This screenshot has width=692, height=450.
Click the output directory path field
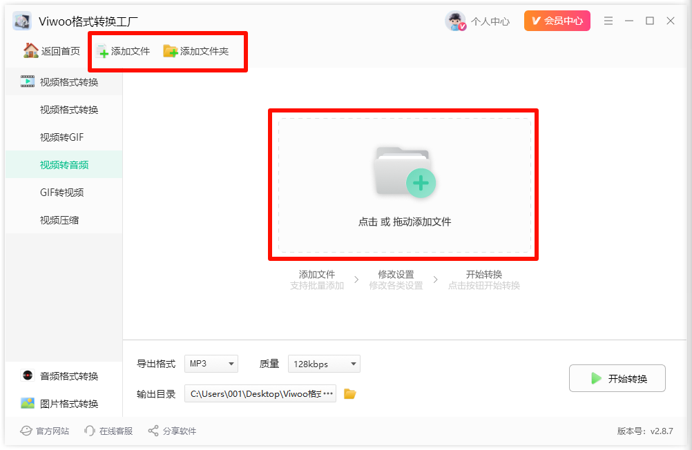click(x=260, y=393)
